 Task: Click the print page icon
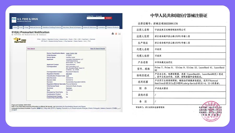113,34
